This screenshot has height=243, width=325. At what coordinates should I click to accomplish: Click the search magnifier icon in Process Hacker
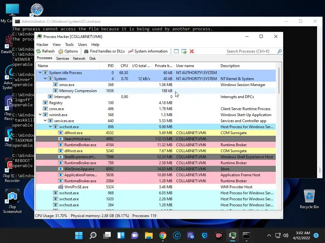(280, 51)
